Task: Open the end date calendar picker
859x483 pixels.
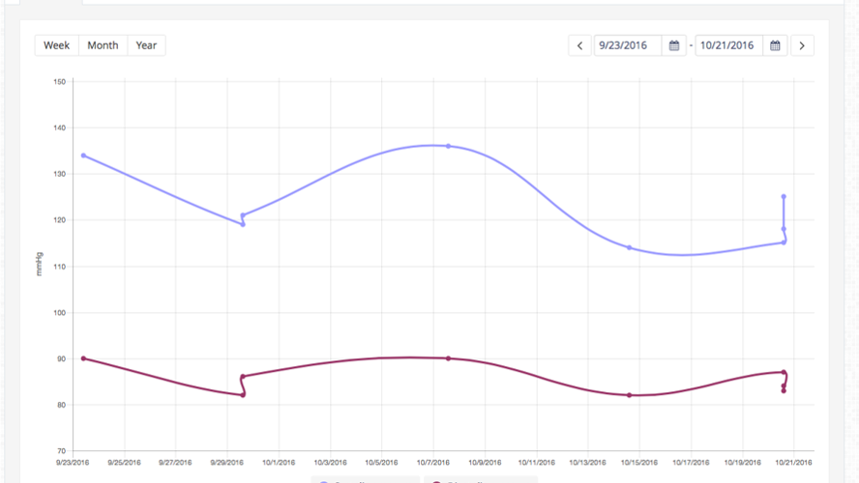Action: pyautogui.click(x=775, y=45)
